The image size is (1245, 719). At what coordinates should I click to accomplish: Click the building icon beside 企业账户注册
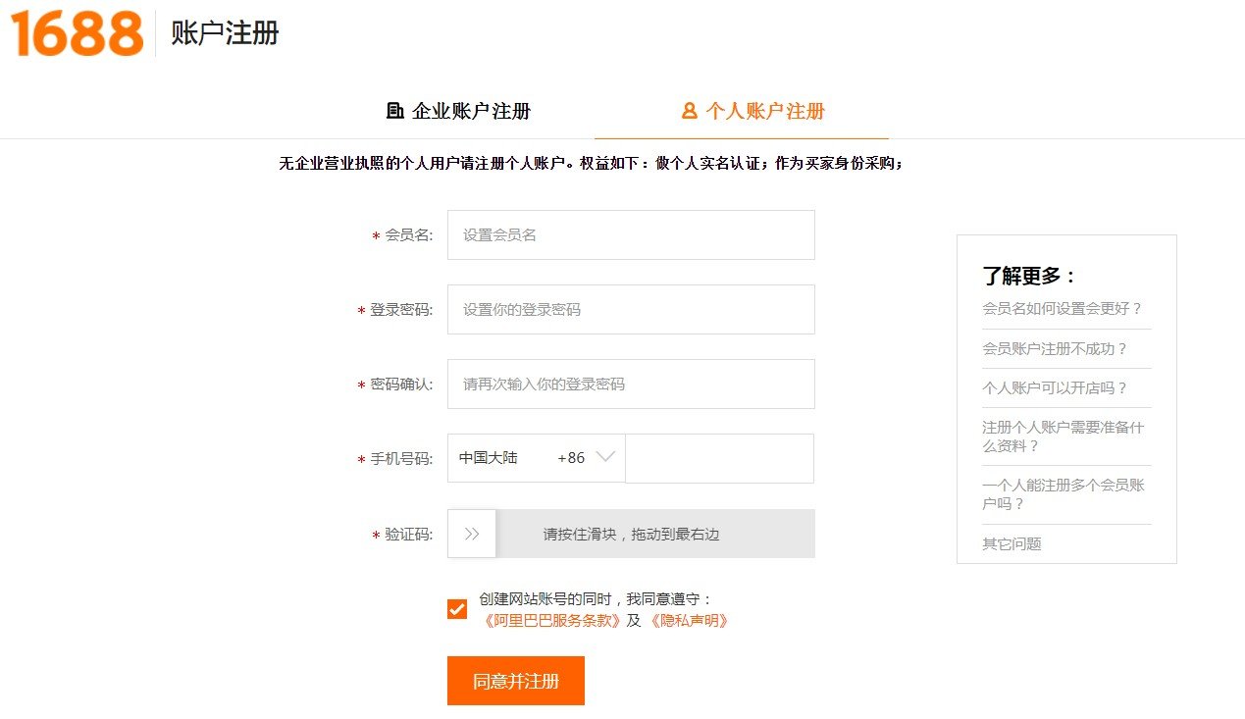pyautogui.click(x=393, y=111)
